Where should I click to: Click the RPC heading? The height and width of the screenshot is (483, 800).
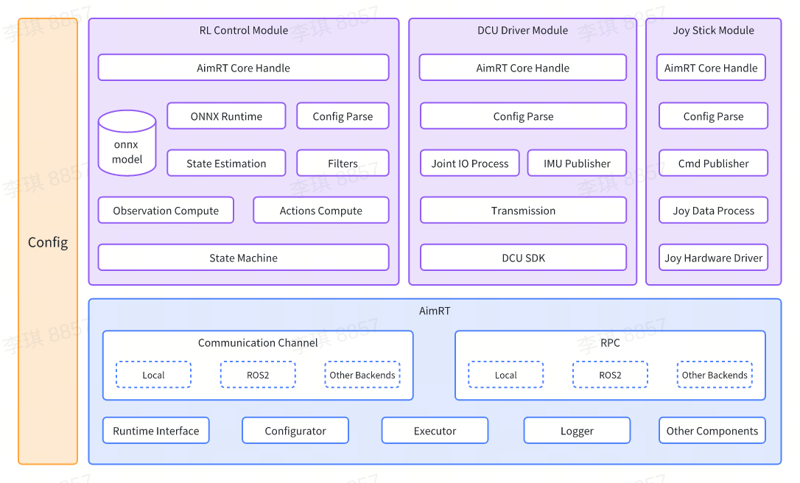click(610, 343)
